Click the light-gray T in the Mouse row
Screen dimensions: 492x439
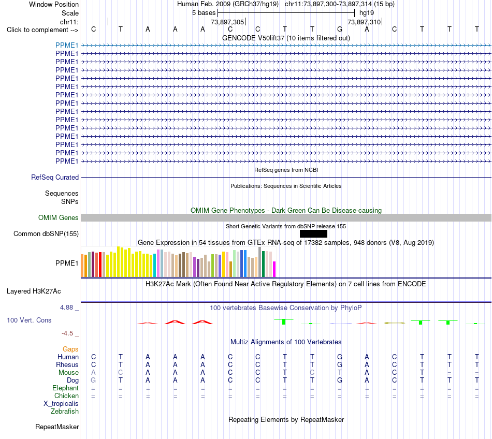click(340, 373)
